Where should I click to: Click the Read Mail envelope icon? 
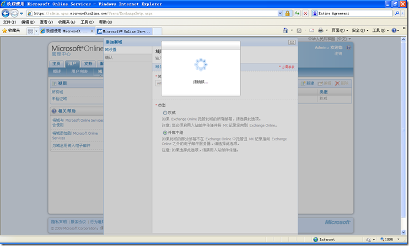click(x=311, y=30)
